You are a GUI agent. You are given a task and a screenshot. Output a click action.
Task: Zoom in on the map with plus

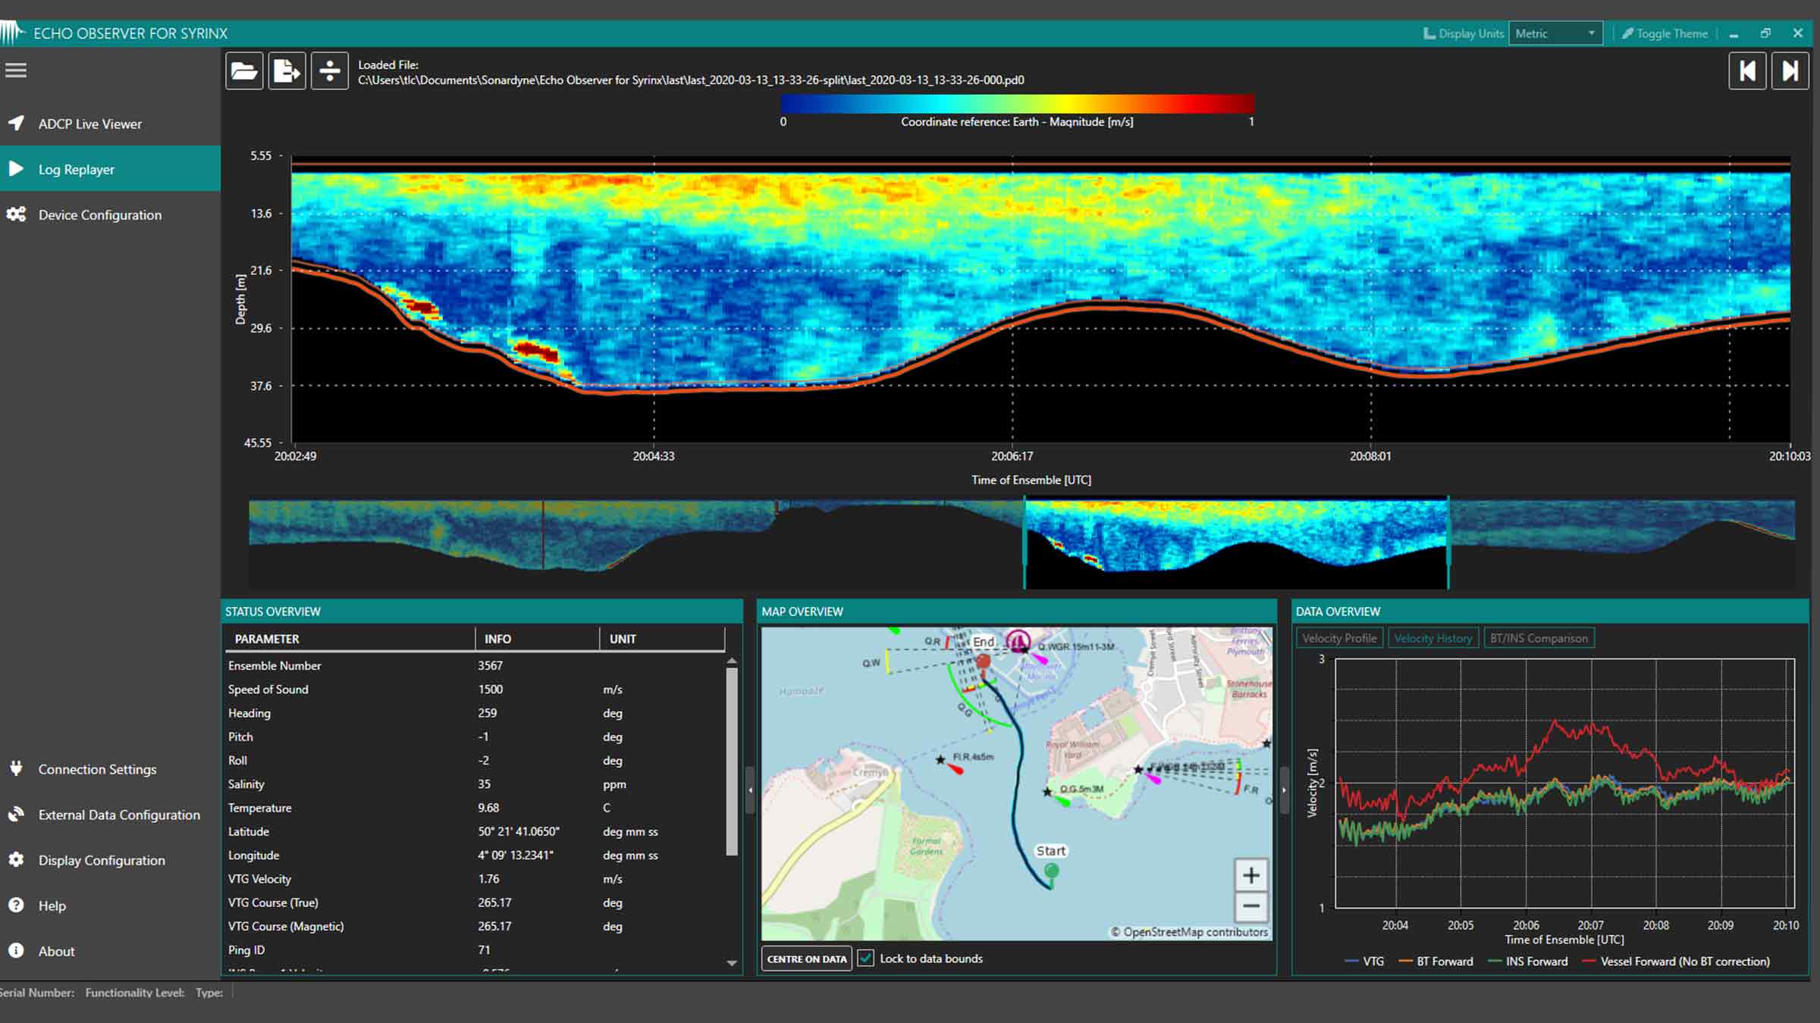click(x=1251, y=876)
